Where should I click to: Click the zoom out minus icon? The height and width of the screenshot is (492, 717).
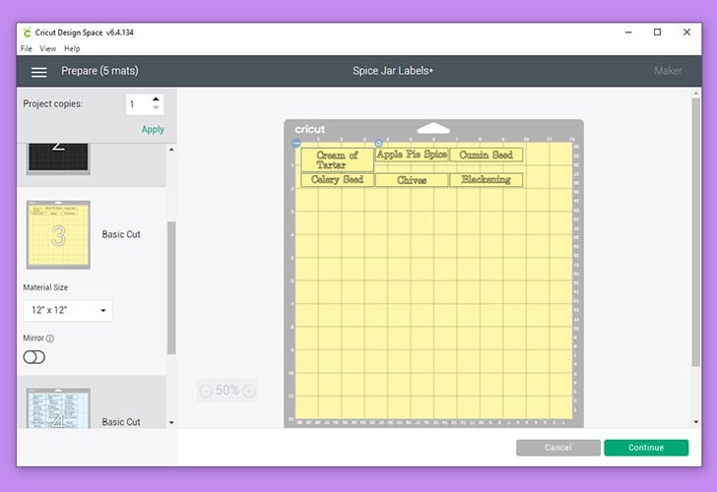point(206,391)
